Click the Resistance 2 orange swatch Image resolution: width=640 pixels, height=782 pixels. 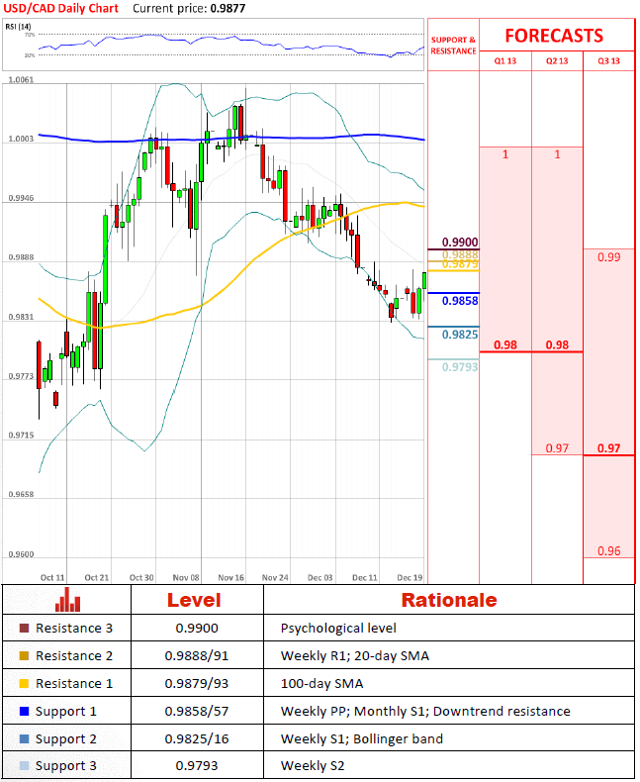point(24,656)
